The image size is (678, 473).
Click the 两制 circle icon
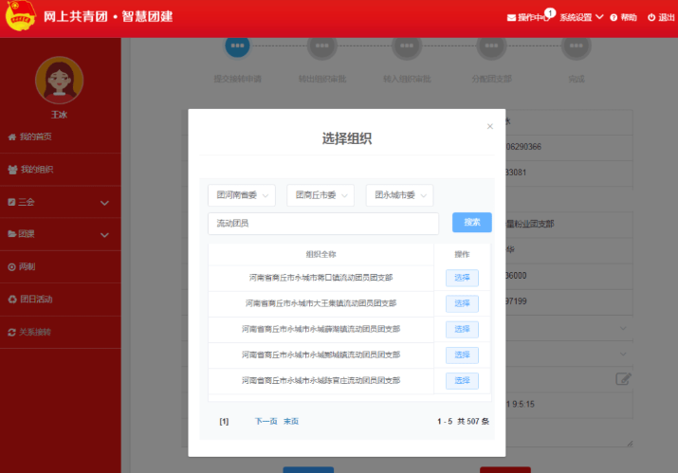pyautogui.click(x=11, y=267)
